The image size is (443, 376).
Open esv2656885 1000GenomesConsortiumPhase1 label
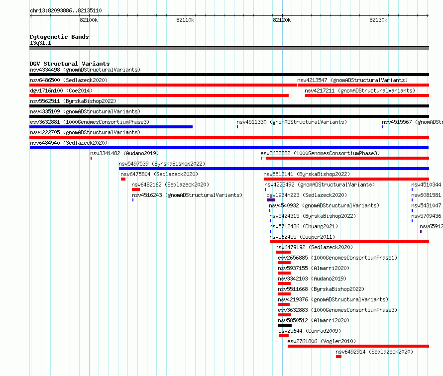point(337,258)
